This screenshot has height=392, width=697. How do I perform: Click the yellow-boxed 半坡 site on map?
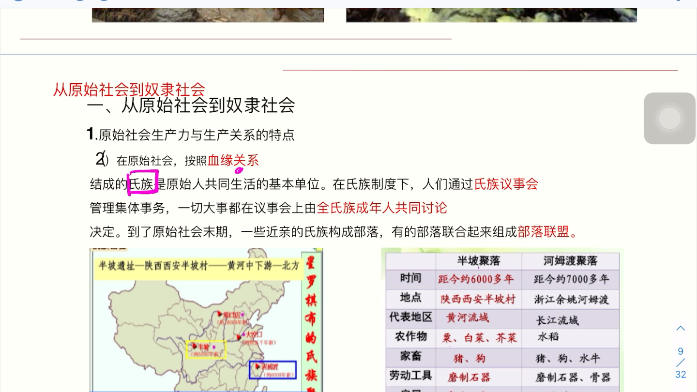206,349
